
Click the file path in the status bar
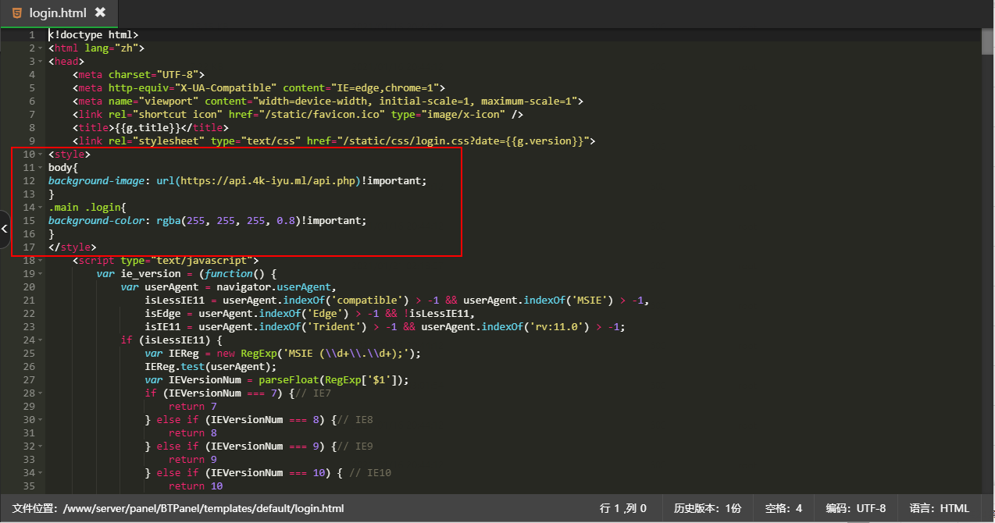point(179,508)
